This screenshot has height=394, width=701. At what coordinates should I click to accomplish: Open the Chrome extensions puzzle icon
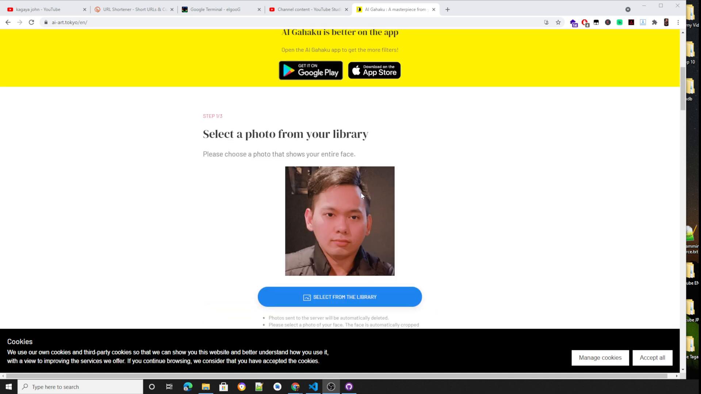point(655,22)
